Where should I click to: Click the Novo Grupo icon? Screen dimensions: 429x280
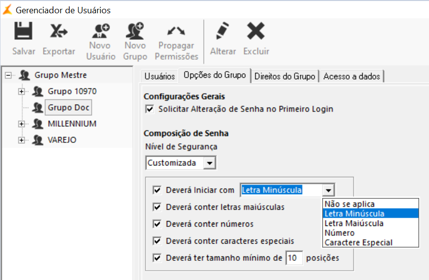click(x=135, y=32)
